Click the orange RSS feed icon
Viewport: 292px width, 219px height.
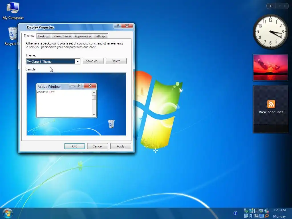(271, 104)
